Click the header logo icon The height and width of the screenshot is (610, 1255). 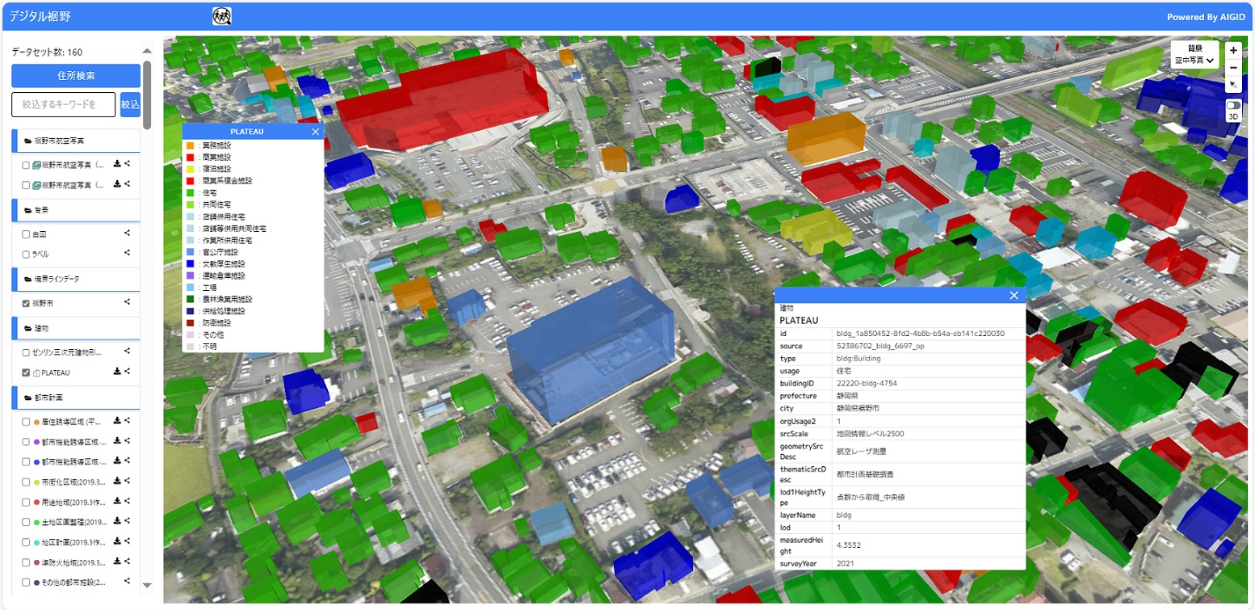(222, 16)
